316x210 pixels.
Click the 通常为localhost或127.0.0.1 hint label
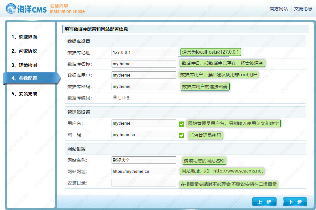[x=211, y=52]
